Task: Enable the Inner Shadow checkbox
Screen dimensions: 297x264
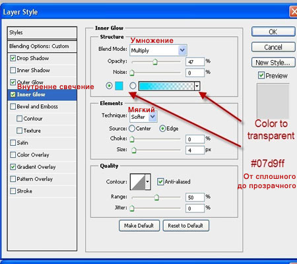Action: (x=13, y=71)
